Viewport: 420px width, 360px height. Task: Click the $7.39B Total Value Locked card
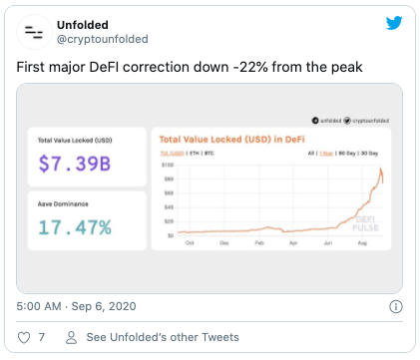tap(87, 157)
